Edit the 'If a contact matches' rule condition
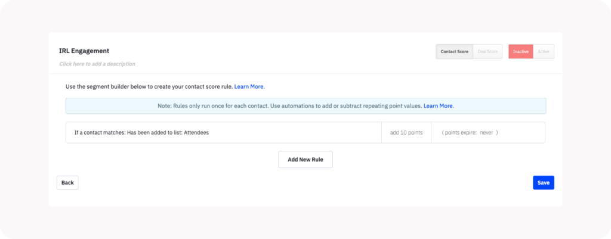The height and width of the screenshot is (239, 611). pos(224,132)
